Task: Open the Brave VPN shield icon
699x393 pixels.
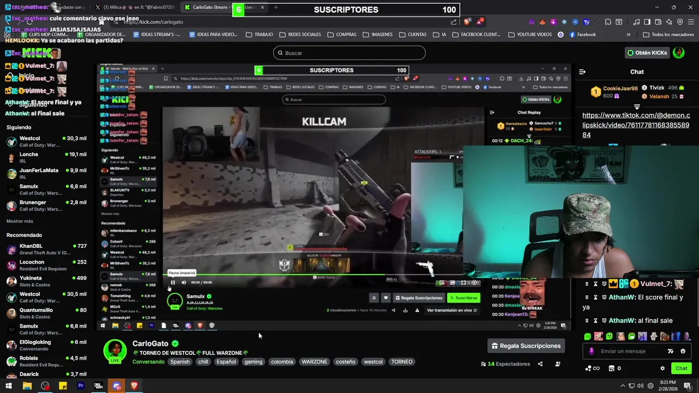Action: click(x=680, y=22)
